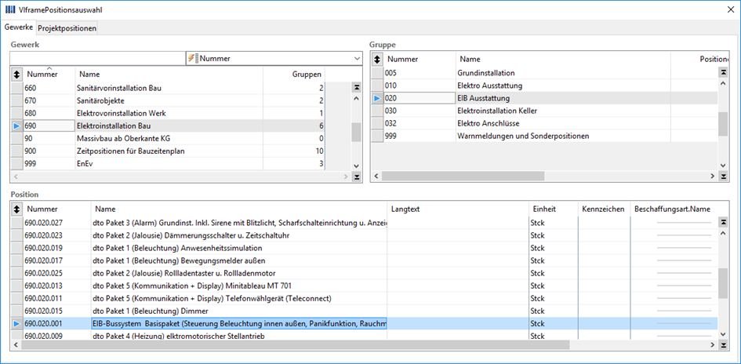Click the Gewerk vertical scrollbar up arrow
741x364 pixels.
(x=357, y=98)
